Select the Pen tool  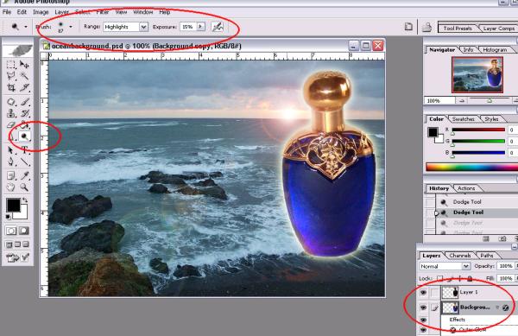11,162
